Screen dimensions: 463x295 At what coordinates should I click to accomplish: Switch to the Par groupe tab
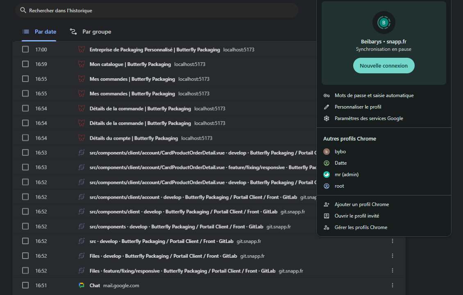coord(91,32)
